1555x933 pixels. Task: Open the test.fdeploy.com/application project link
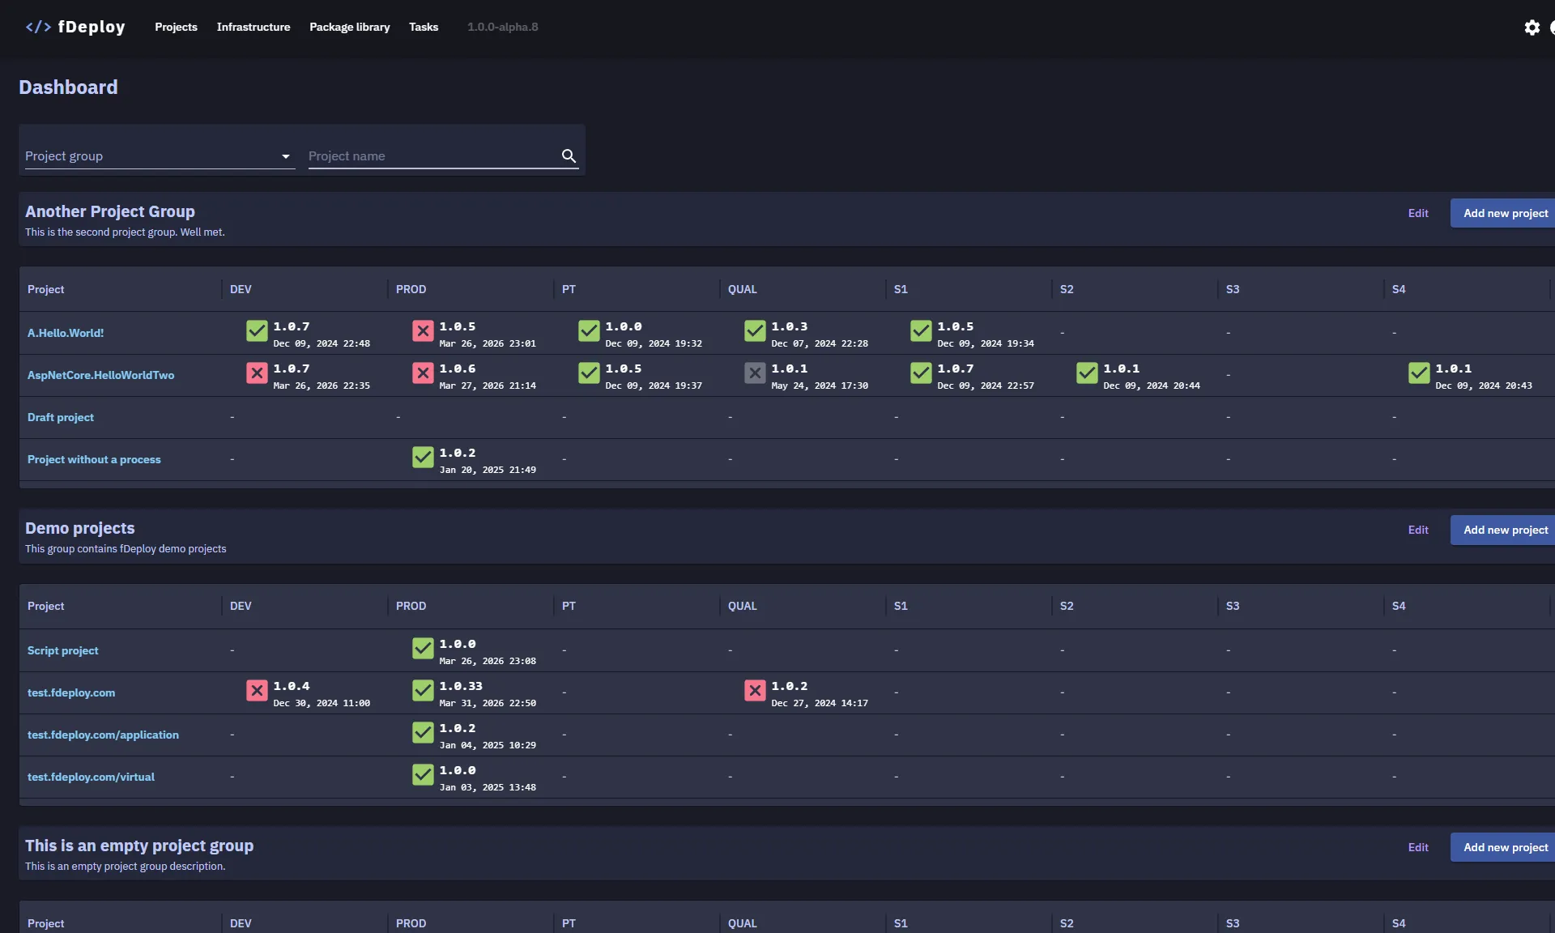(x=103, y=735)
